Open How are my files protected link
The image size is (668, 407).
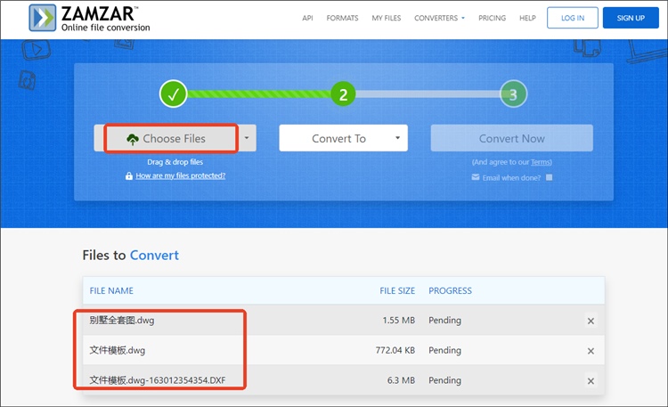pos(180,176)
